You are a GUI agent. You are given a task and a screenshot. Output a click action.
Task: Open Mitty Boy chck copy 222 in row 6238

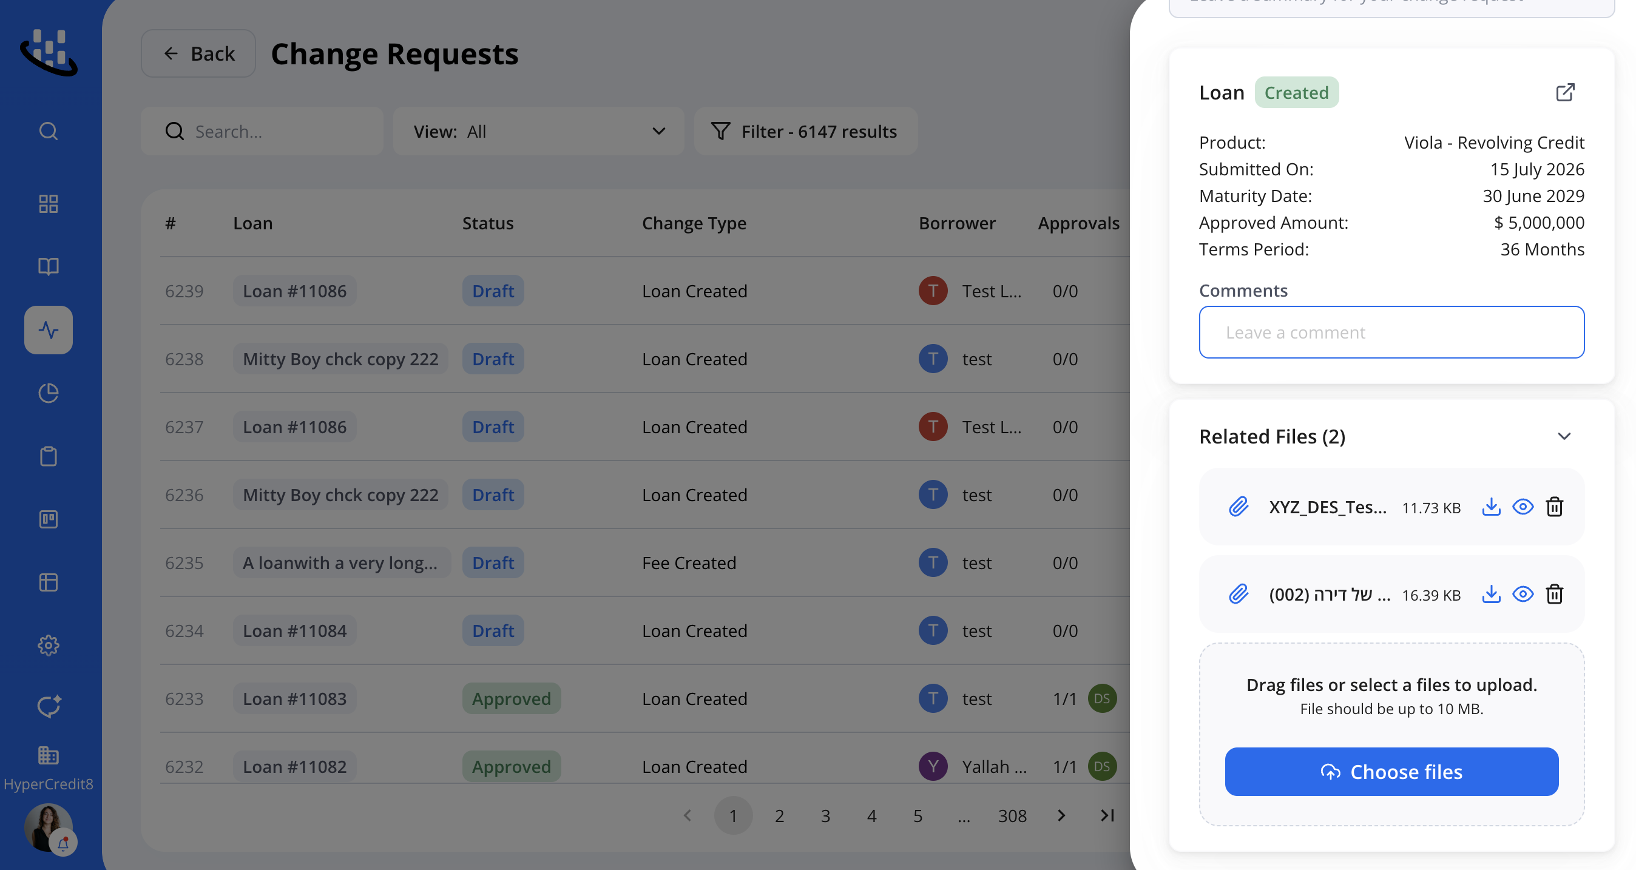(340, 359)
